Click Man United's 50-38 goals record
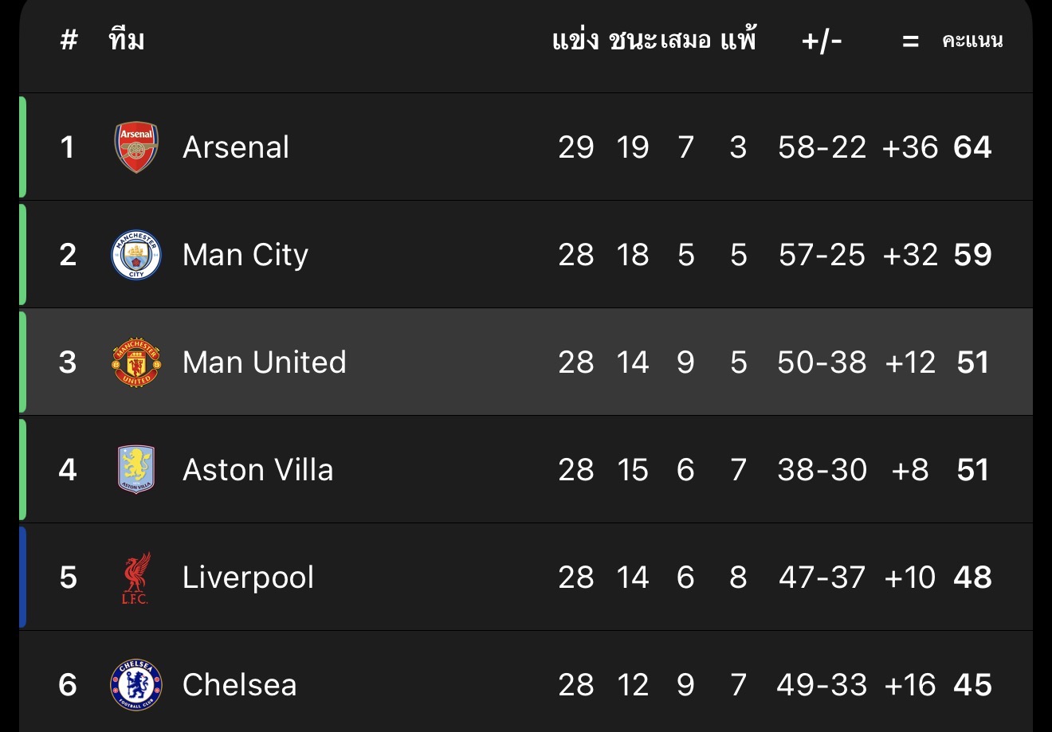Screen dimensions: 1052x732 [822, 362]
